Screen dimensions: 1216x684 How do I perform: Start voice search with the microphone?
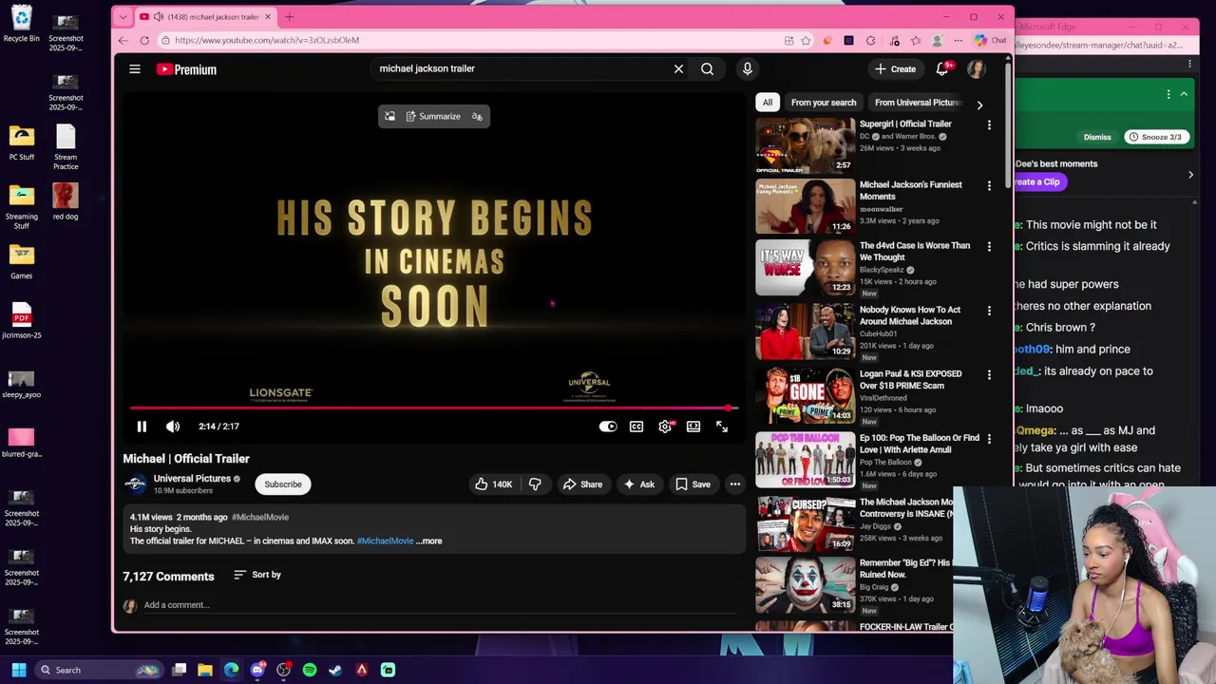click(x=747, y=68)
